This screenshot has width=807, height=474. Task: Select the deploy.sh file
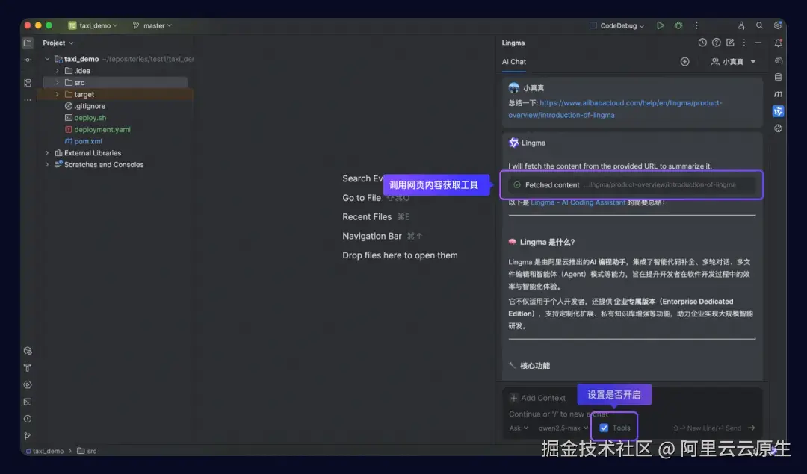[x=85, y=118]
